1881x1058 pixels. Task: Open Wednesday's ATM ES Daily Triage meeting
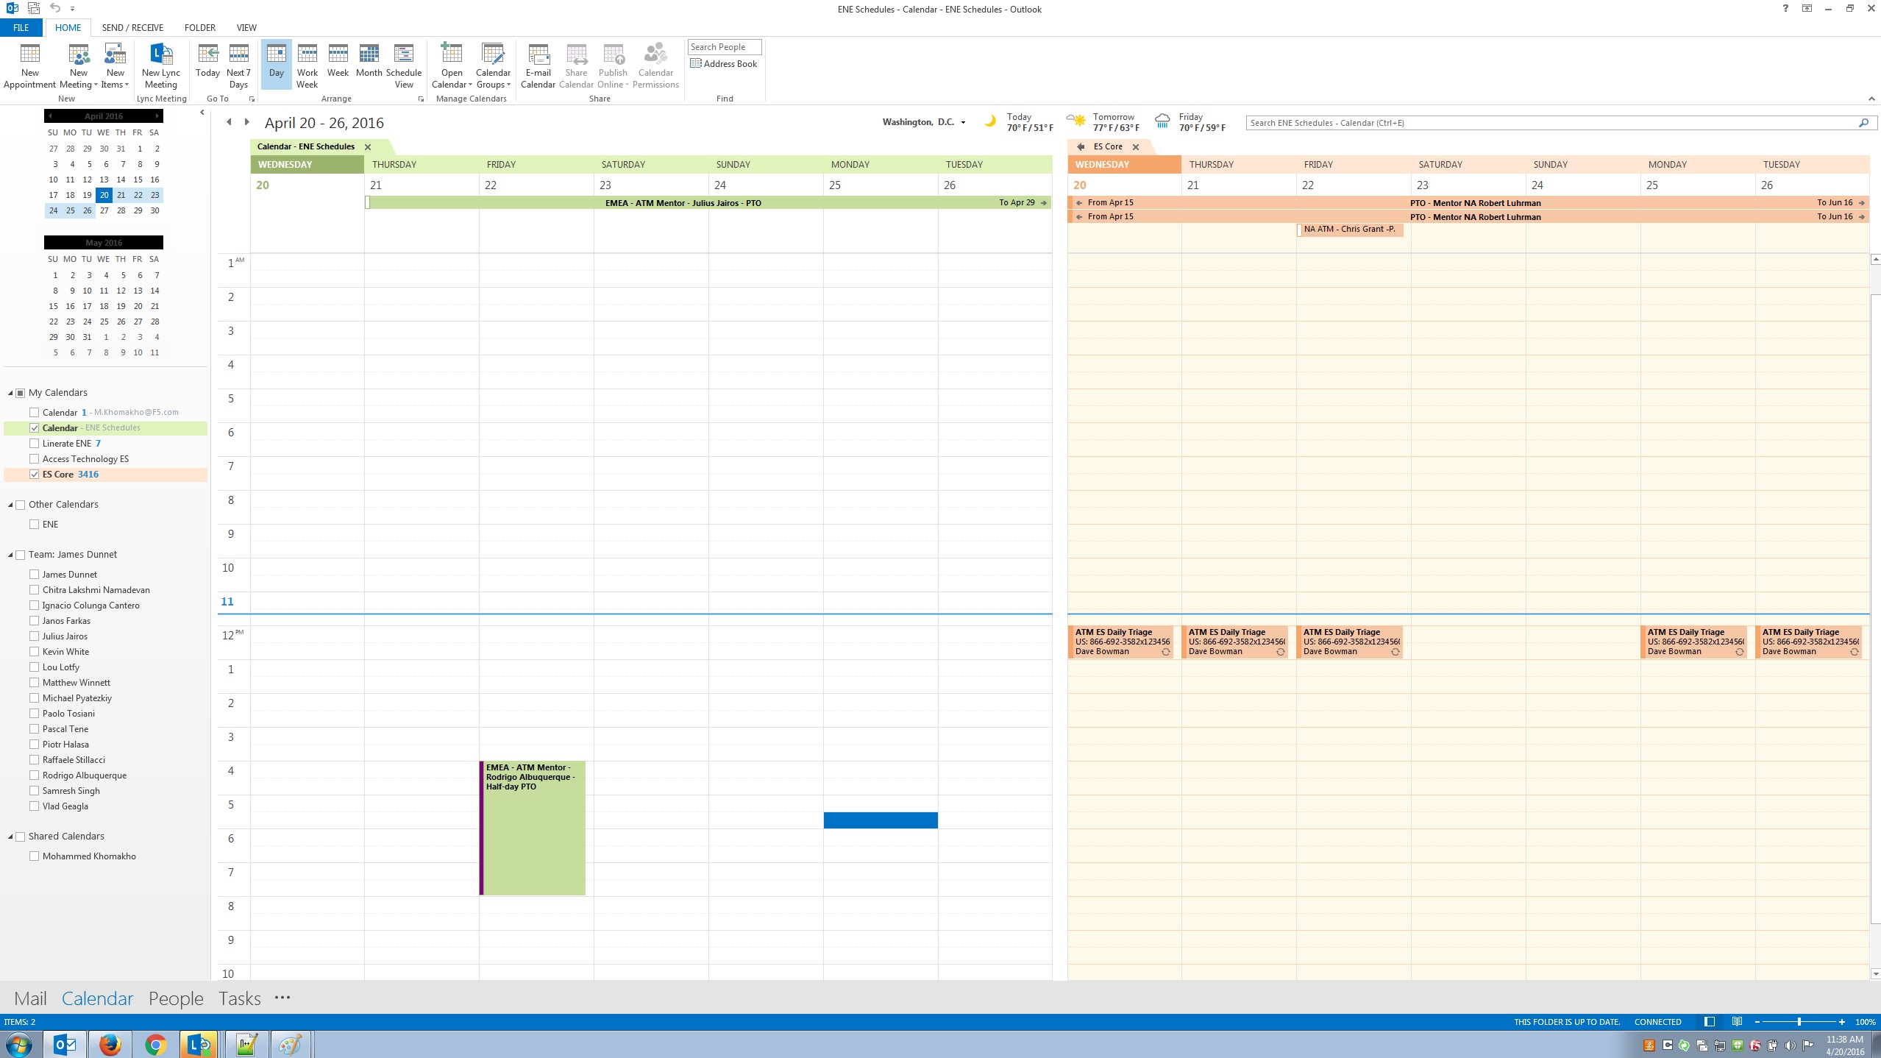point(1120,642)
